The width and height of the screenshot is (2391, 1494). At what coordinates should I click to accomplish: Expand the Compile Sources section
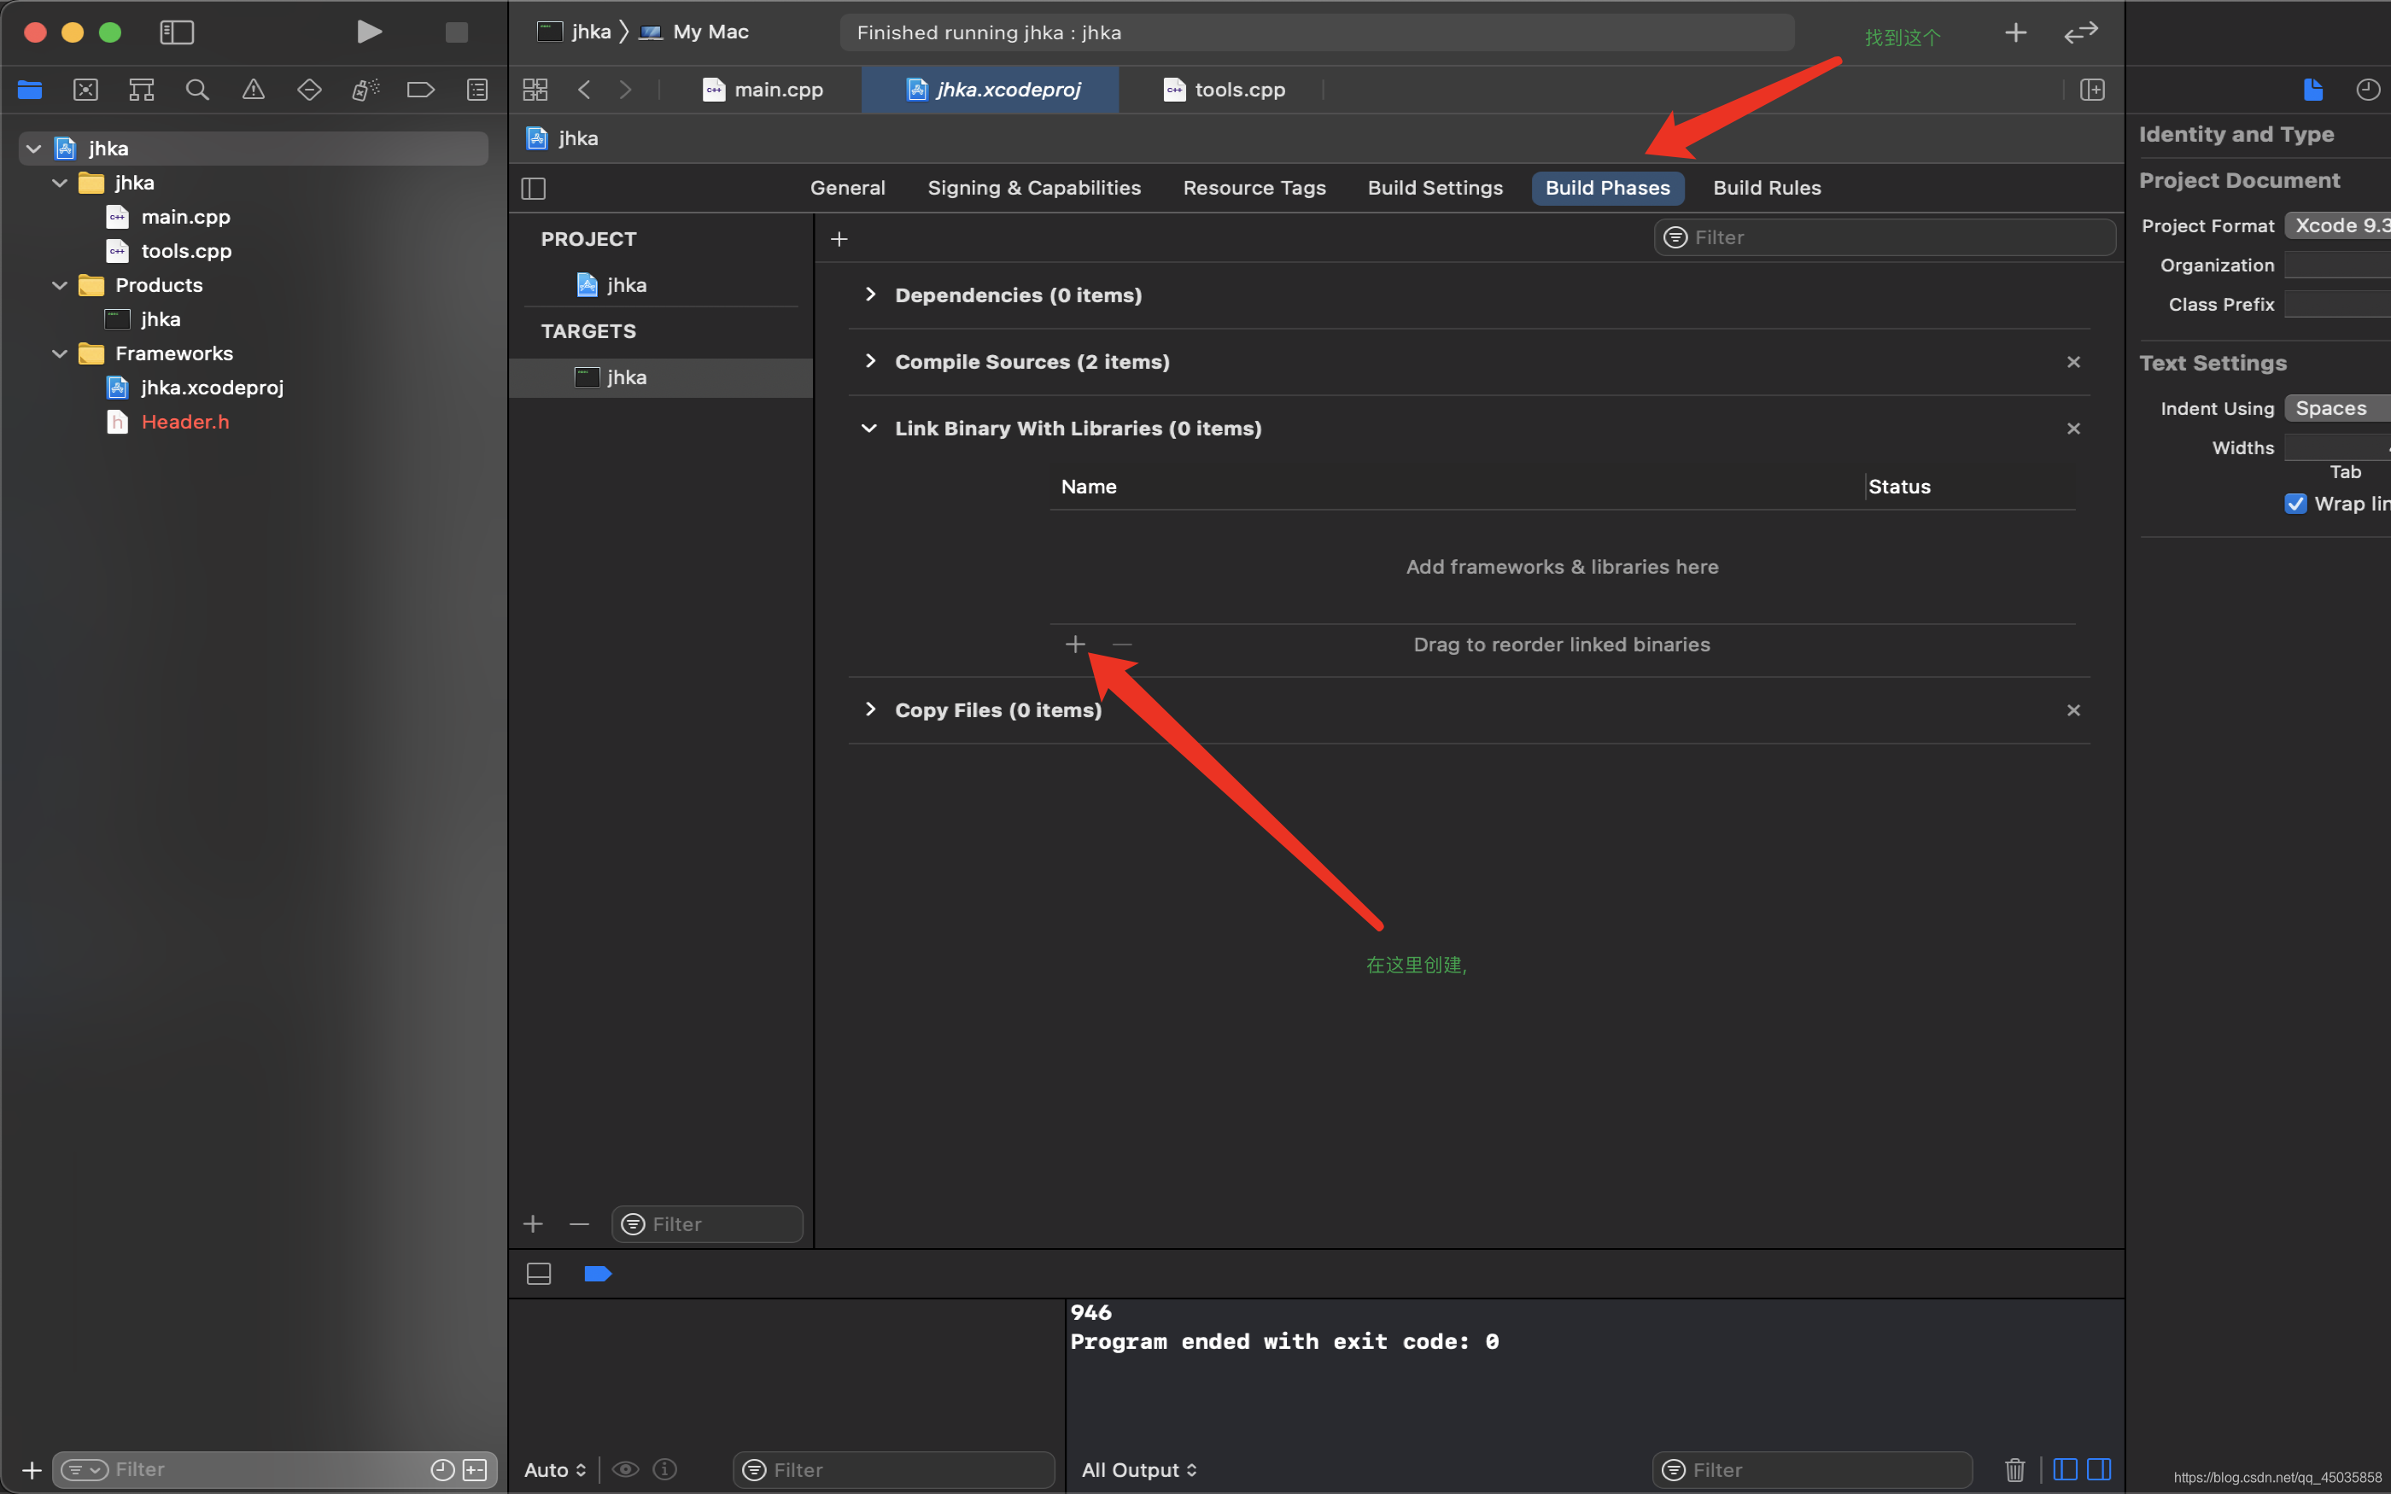coord(870,360)
